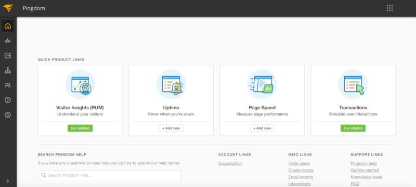Open the monitoring pulse icon in the sidebar
The image size is (416, 187).
(x=8, y=41)
